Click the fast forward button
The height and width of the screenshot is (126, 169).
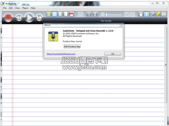click(39, 17)
